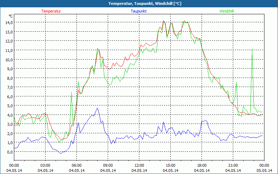Click the '00:00' label above date 05.05.14
Image resolution: width=278 pixels, height=174 pixels.
tap(264, 166)
